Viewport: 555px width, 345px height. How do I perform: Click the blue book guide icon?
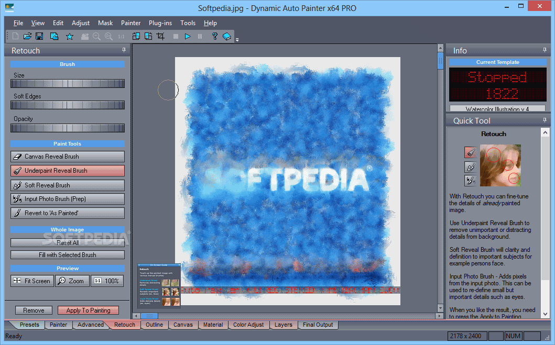click(227, 37)
